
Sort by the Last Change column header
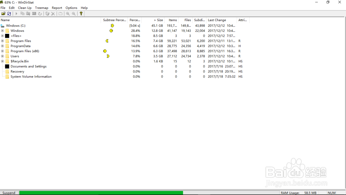point(221,20)
